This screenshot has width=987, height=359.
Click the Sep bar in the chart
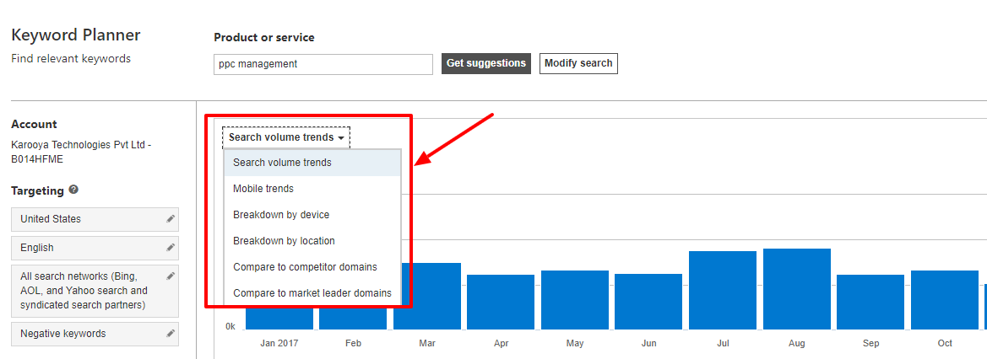(x=870, y=302)
